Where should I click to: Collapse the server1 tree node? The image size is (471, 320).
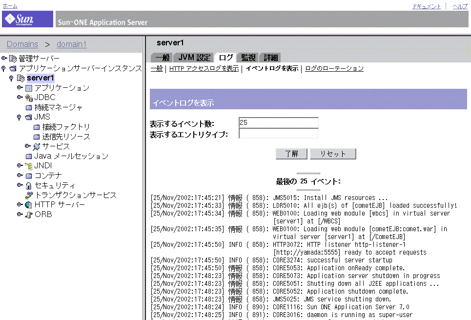(11, 79)
